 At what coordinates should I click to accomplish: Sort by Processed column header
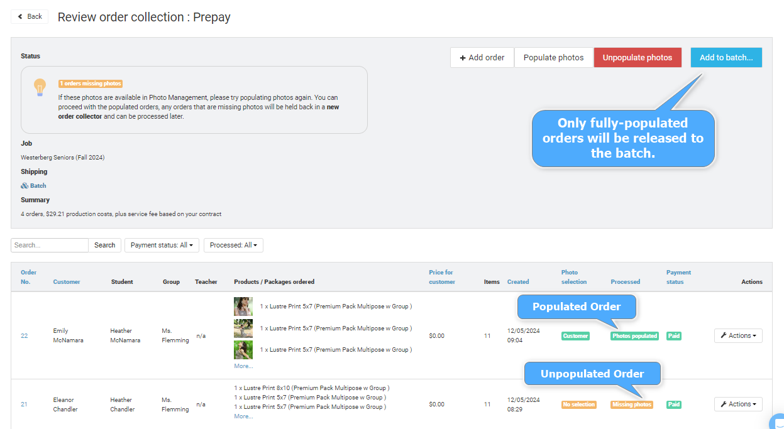[x=625, y=282]
